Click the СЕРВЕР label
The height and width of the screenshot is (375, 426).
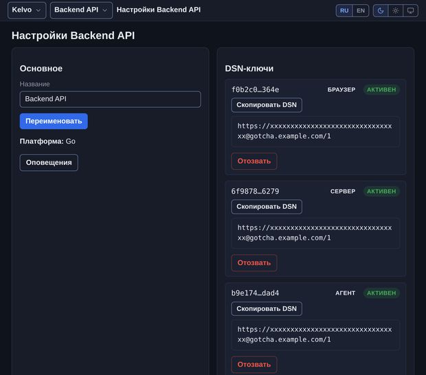pos(343,192)
